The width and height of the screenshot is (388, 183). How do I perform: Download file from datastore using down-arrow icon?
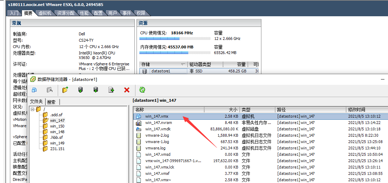(96, 90)
